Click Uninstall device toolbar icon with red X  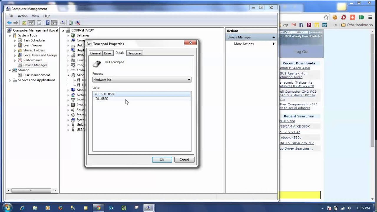click(x=78, y=23)
